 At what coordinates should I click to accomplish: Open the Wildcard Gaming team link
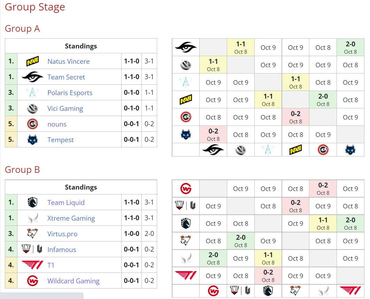click(x=74, y=281)
